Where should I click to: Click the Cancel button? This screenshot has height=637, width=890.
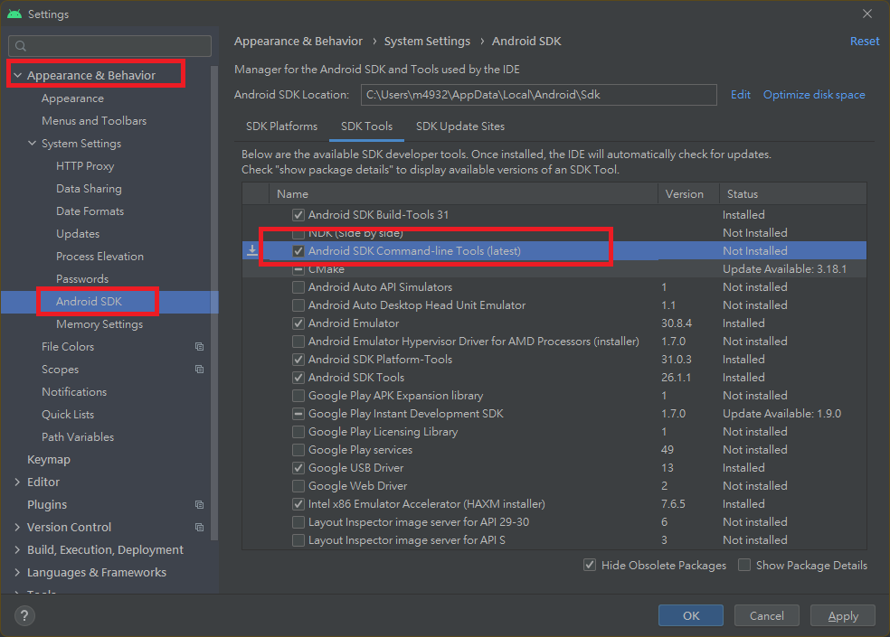[767, 615]
